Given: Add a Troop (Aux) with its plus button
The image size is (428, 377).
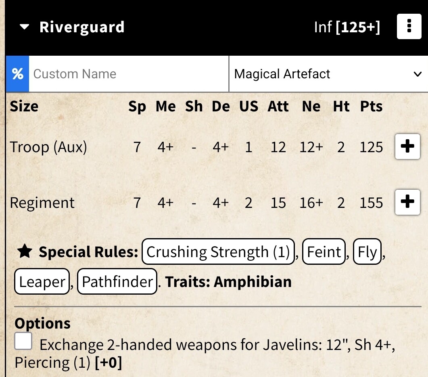Looking at the screenshot, I should click(x=407, y=147).
